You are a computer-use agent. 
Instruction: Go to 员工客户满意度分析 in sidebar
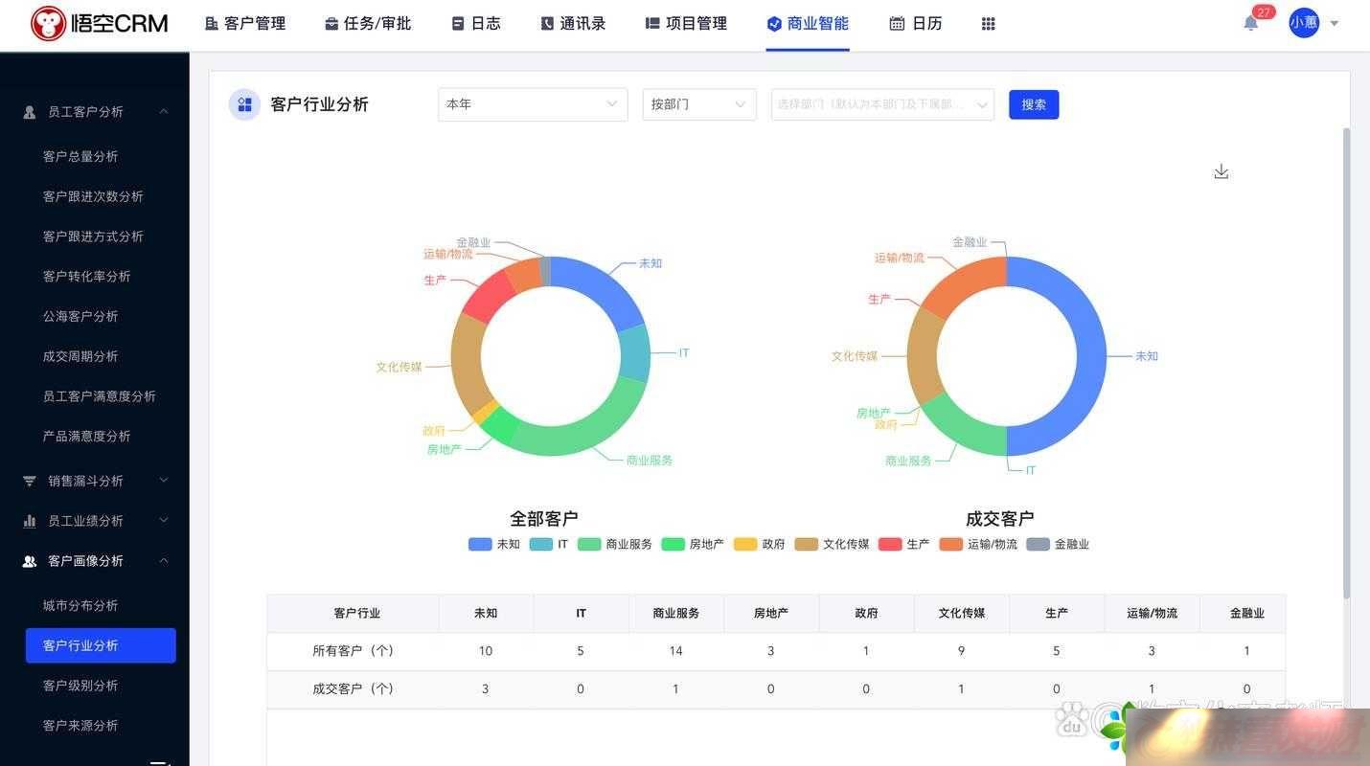point(100,396)
